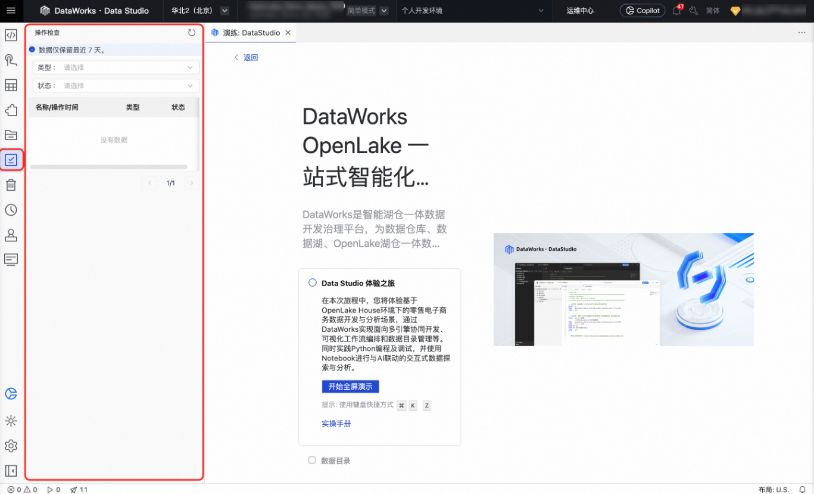Image resolution: width=814 pixels, height=494 pixels.
Task: Open the notification bell with 47 badge
Action: tap(677, 10)
